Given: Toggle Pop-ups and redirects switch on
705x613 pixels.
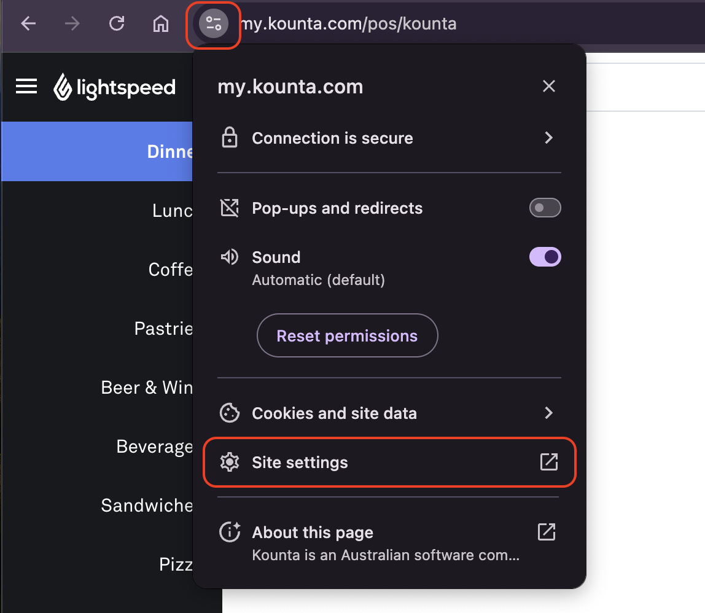Looking at the screenshot, I should click(545, 208).
